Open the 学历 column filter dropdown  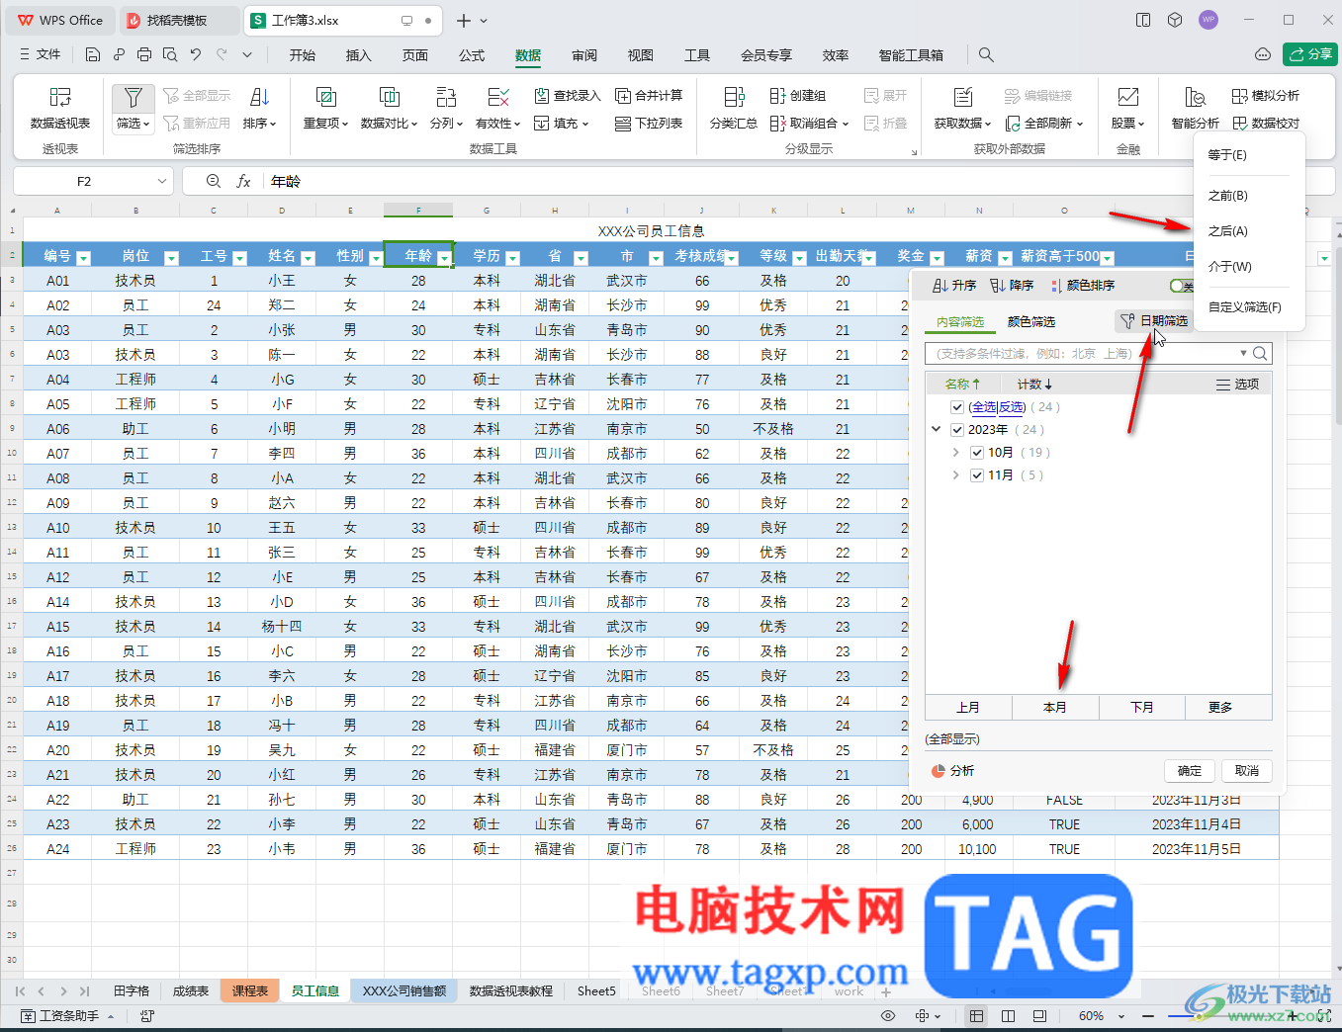(512, 258)
